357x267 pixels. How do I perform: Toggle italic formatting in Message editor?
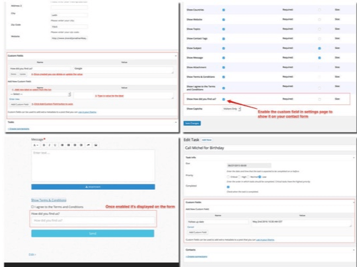tap(50, 145)
